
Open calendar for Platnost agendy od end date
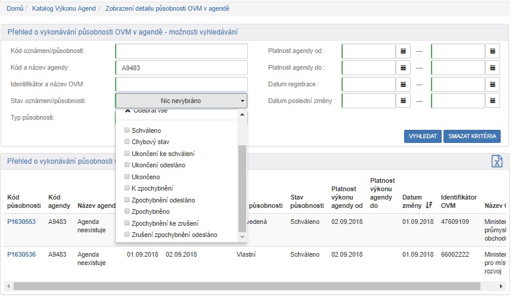(x=493, y=51)
